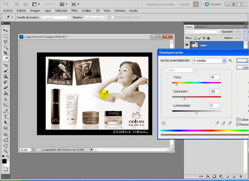Viewport: 249px width, 181px height.
Task: Select Aspectos esenciales workspace
Action: pos(160,5)
